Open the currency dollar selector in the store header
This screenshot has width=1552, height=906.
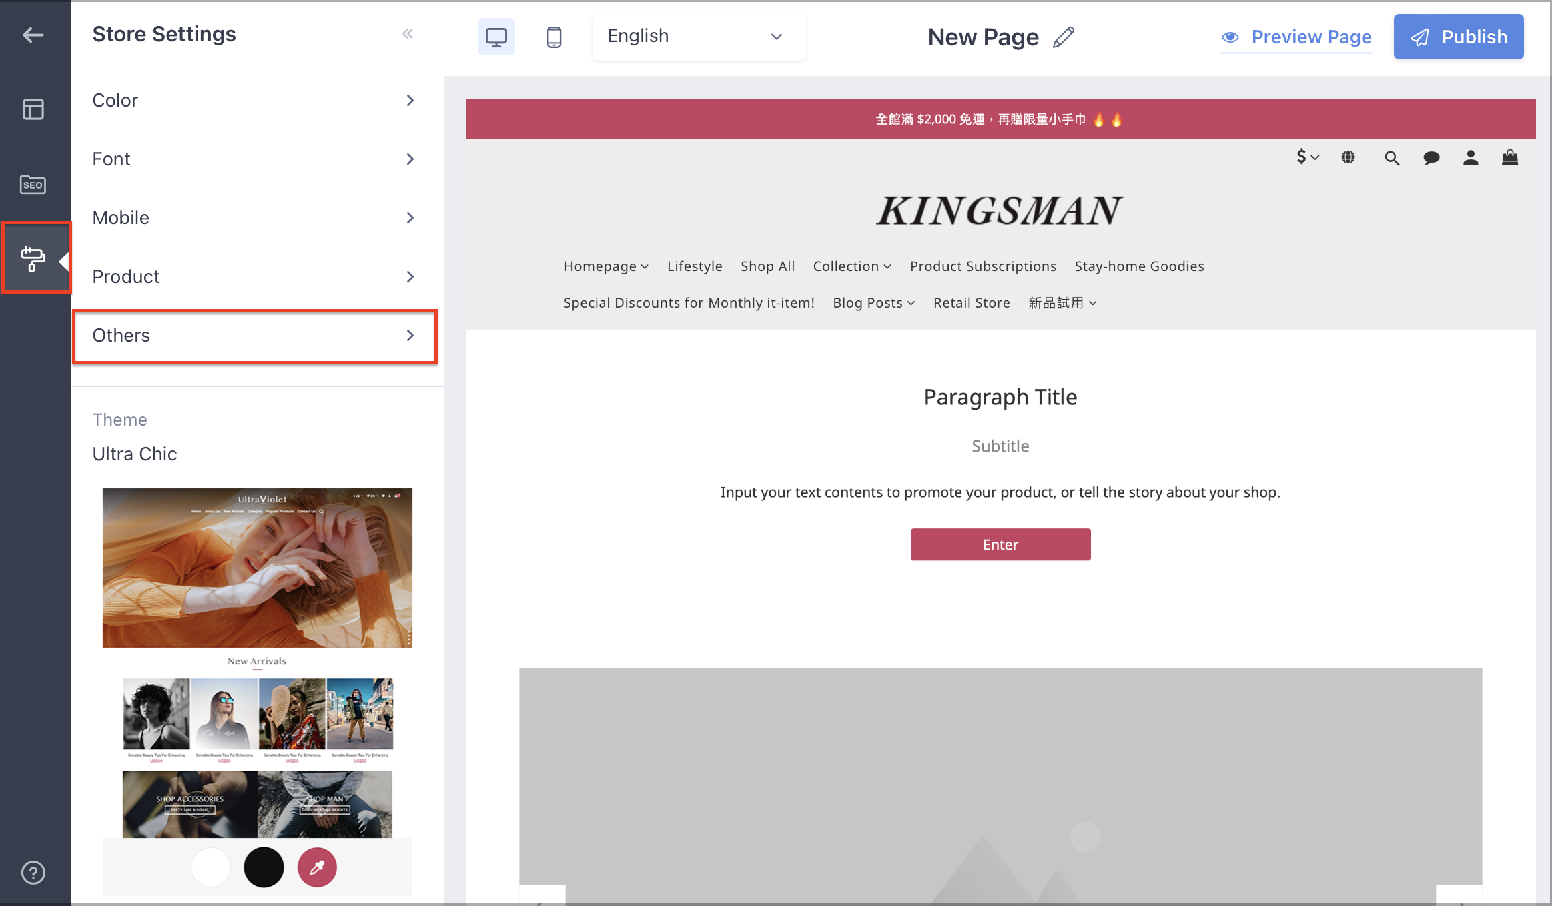[x=1307, y=157]
